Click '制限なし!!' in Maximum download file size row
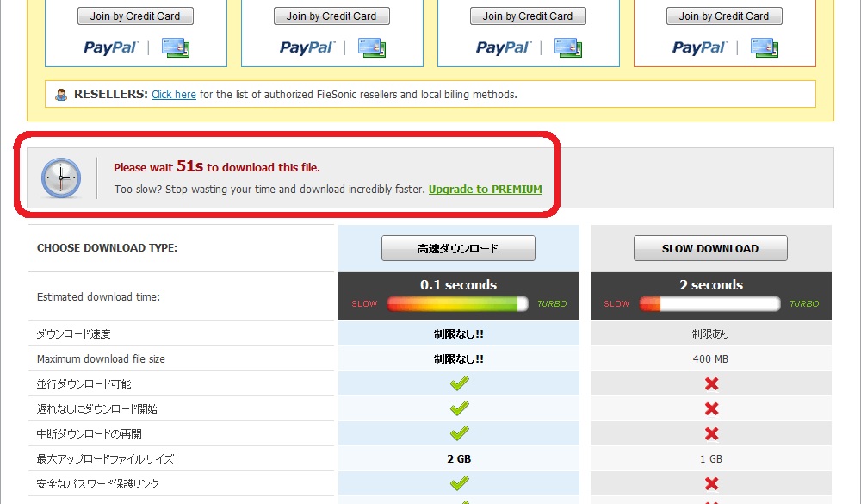 459,359
